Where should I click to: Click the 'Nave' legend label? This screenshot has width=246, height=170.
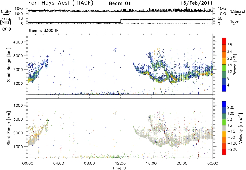(234, 21)
